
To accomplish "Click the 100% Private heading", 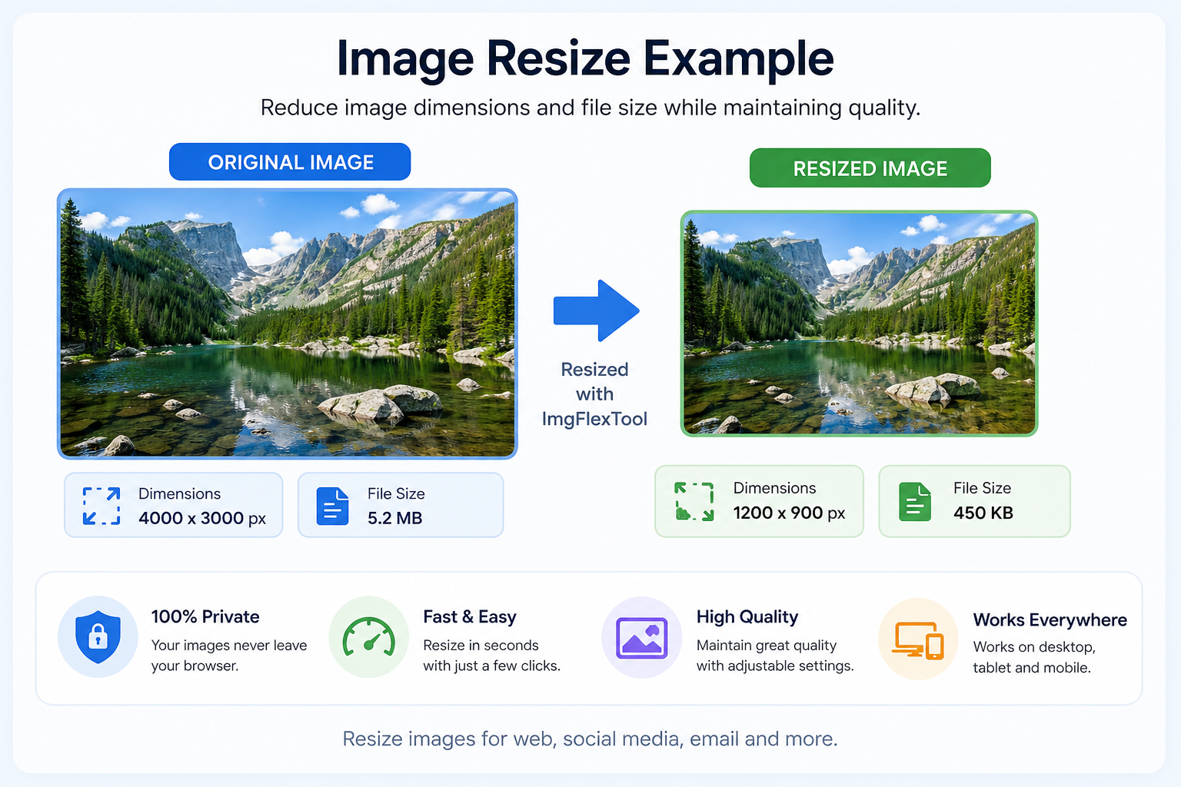I will click(x=205, y=616).
